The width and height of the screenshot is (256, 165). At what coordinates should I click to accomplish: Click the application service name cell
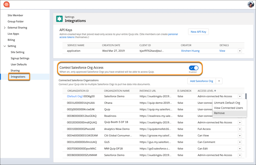coord(74,51)
